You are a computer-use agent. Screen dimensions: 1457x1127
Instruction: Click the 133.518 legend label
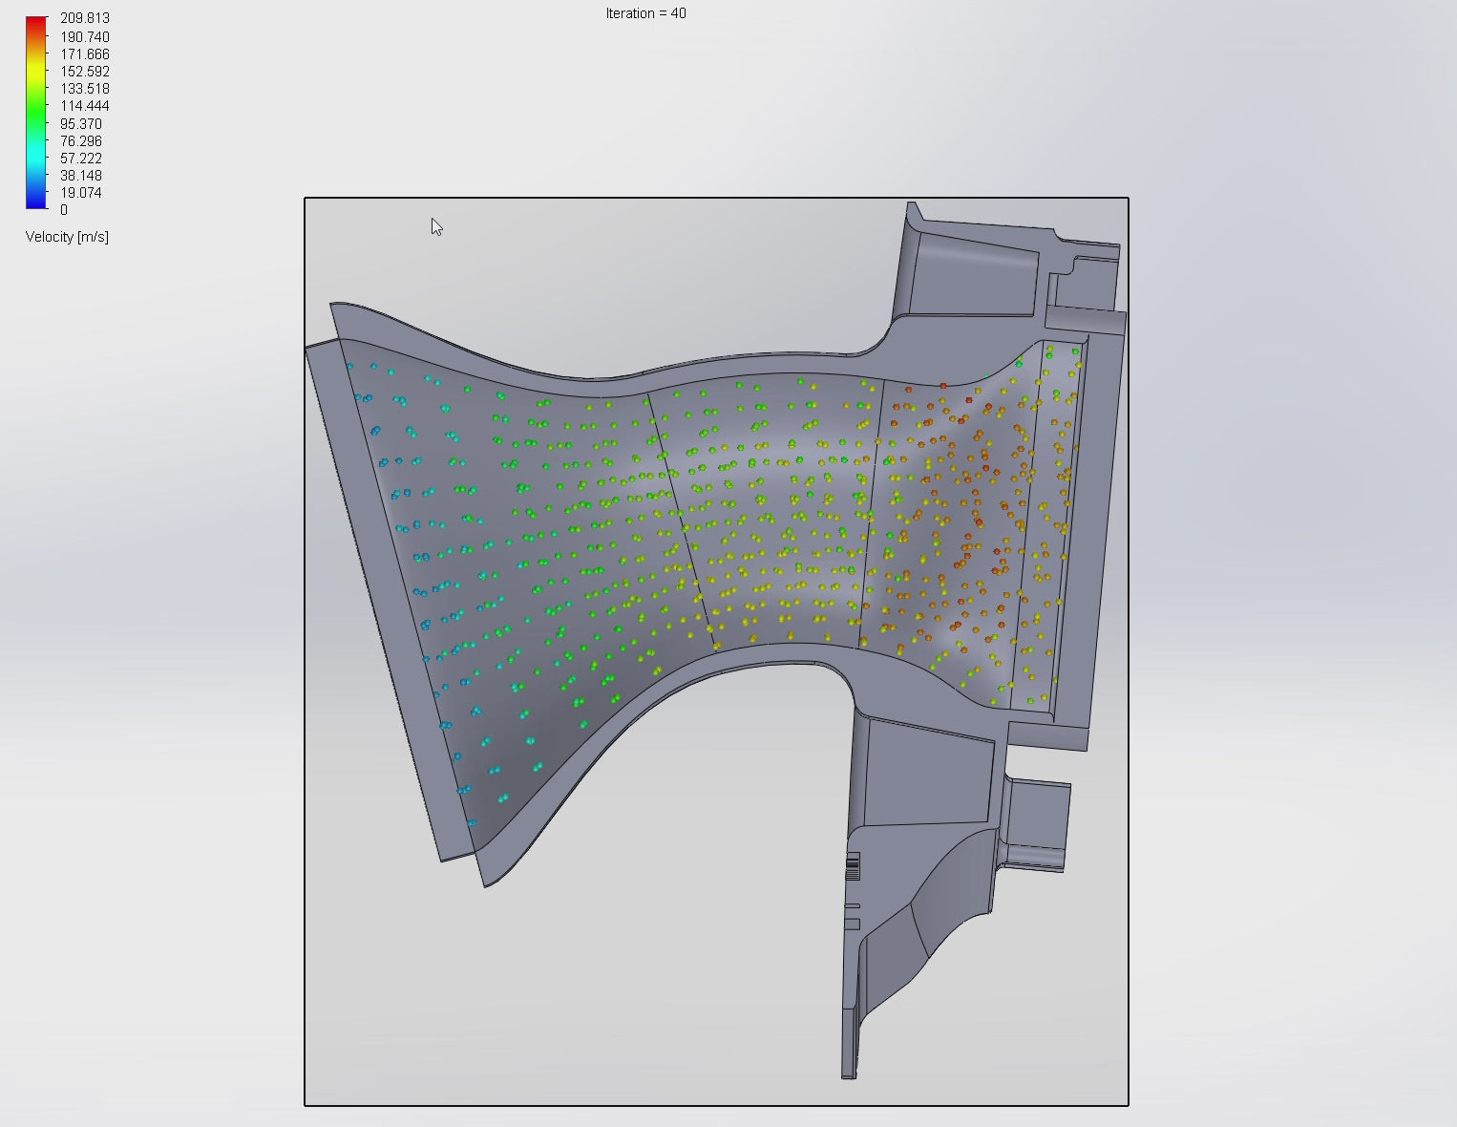tap(85, 89)
